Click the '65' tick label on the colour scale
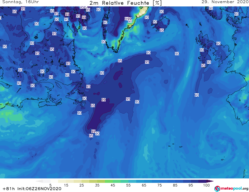Screen dimensions: 249x192 (x=144, y=185)
